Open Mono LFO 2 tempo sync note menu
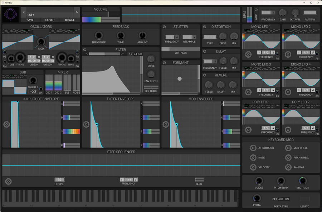Image resolution: width=322 pixels, height=212 pixels. [313, 53]
